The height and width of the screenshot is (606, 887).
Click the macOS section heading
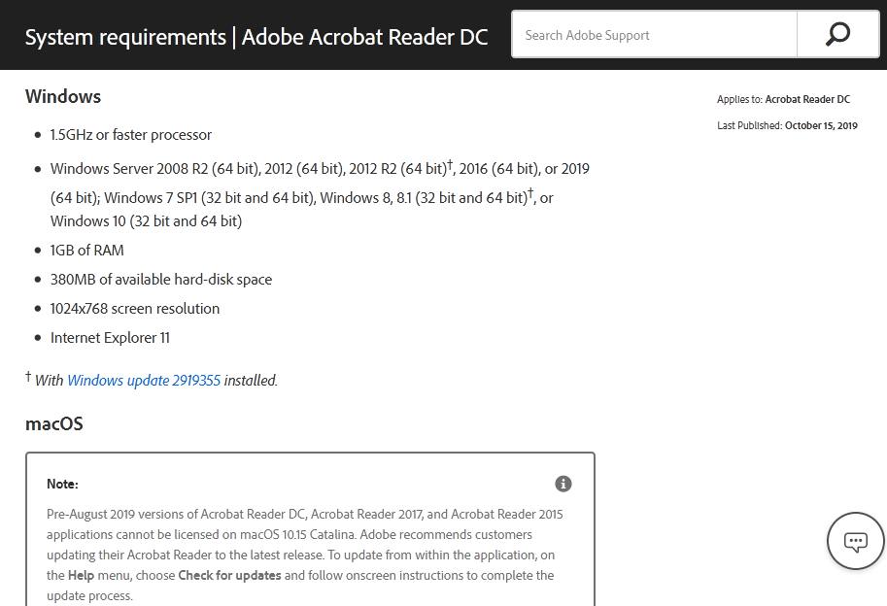55,423
